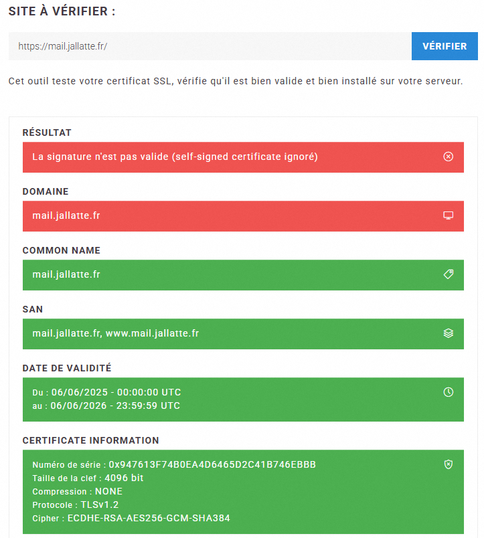
Task: Click the certificate serial number value
Action: [212, 465]
